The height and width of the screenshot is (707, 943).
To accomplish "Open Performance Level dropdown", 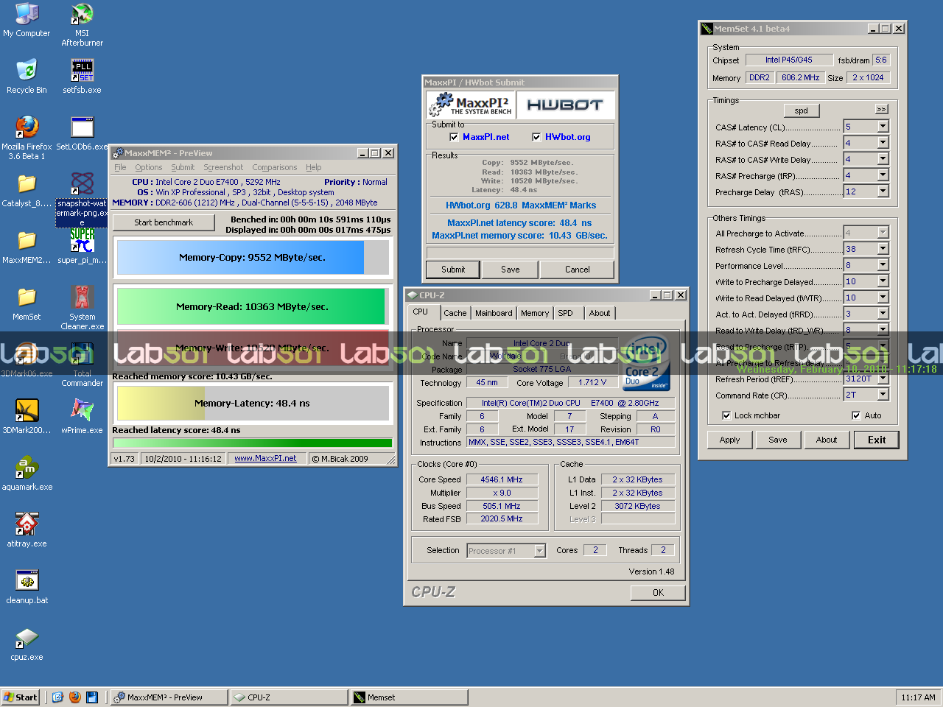I will [883, 265].
